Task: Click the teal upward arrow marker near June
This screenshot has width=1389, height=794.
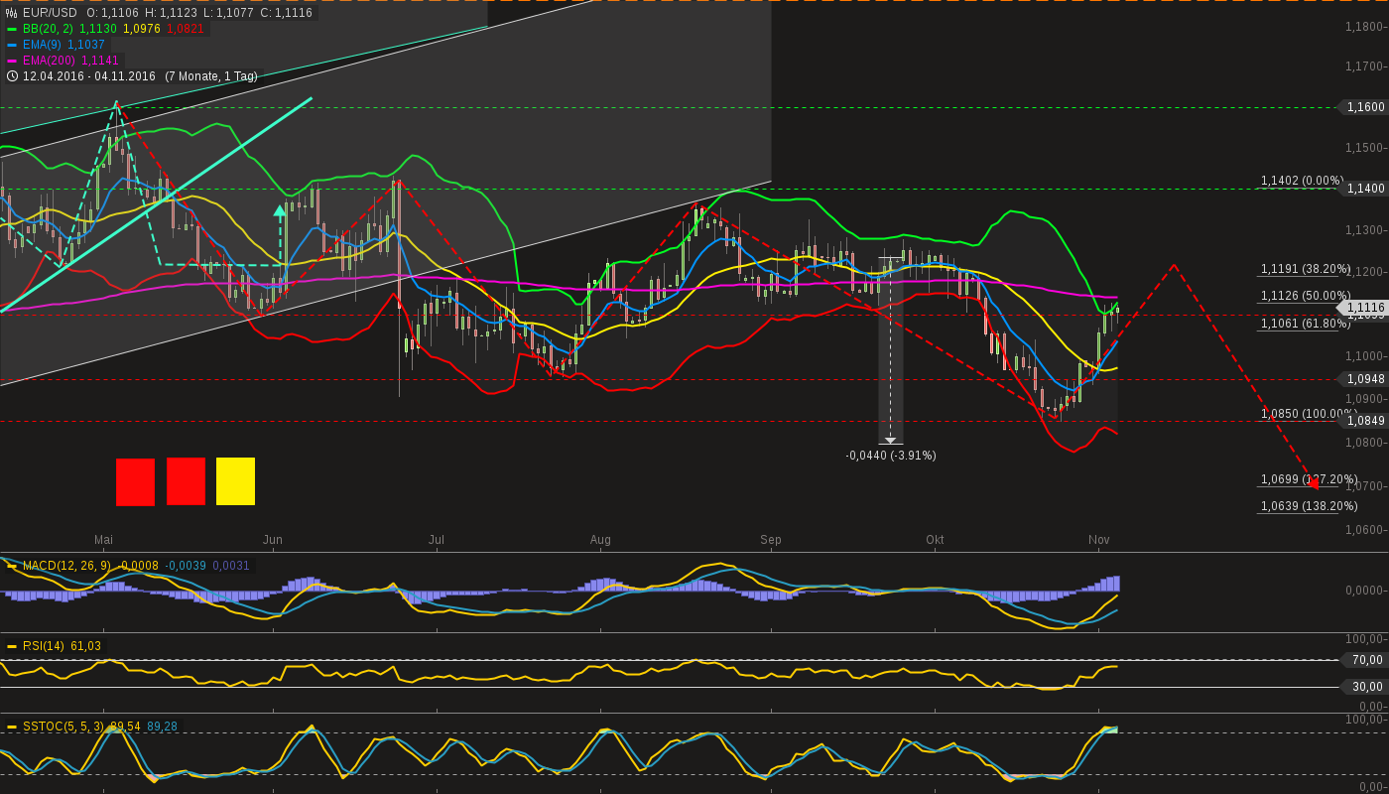Action: tap(280, 210)
